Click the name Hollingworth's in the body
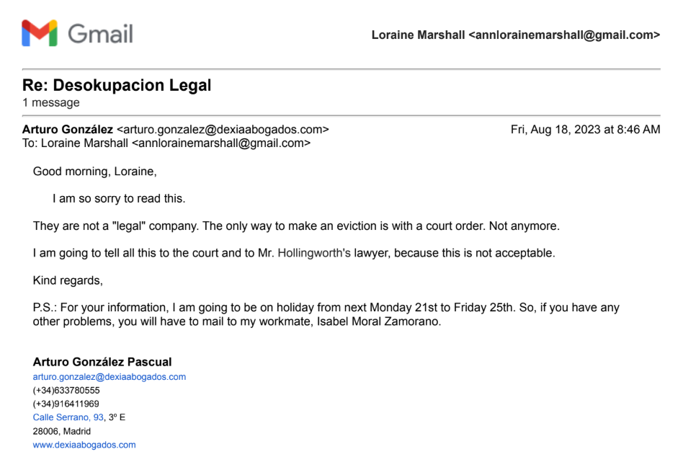Screen dimensions: 683x462 click(314, 253)
